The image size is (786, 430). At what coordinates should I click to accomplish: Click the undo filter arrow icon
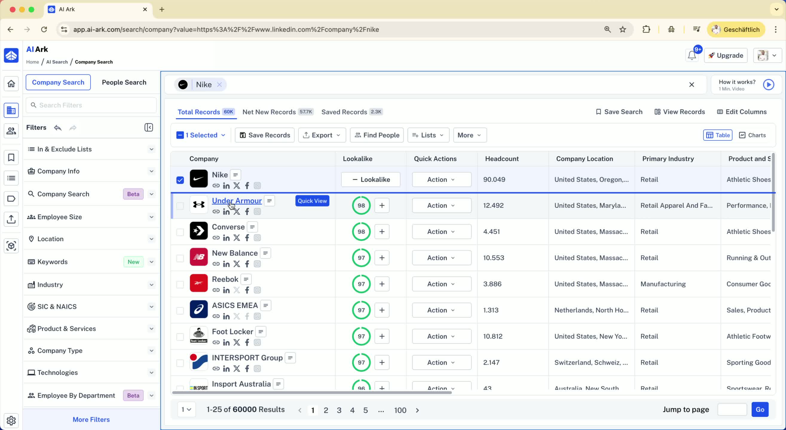pyautogui.click(x=58, y=128)
